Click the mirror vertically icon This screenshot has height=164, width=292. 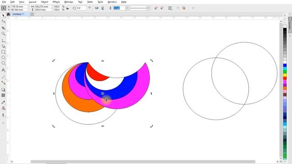103,8
